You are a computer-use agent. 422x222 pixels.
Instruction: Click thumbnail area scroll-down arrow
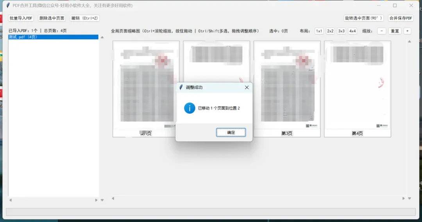tap(409, 198)
